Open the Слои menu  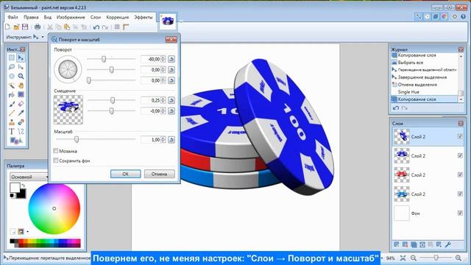click(x=96, y=18)
